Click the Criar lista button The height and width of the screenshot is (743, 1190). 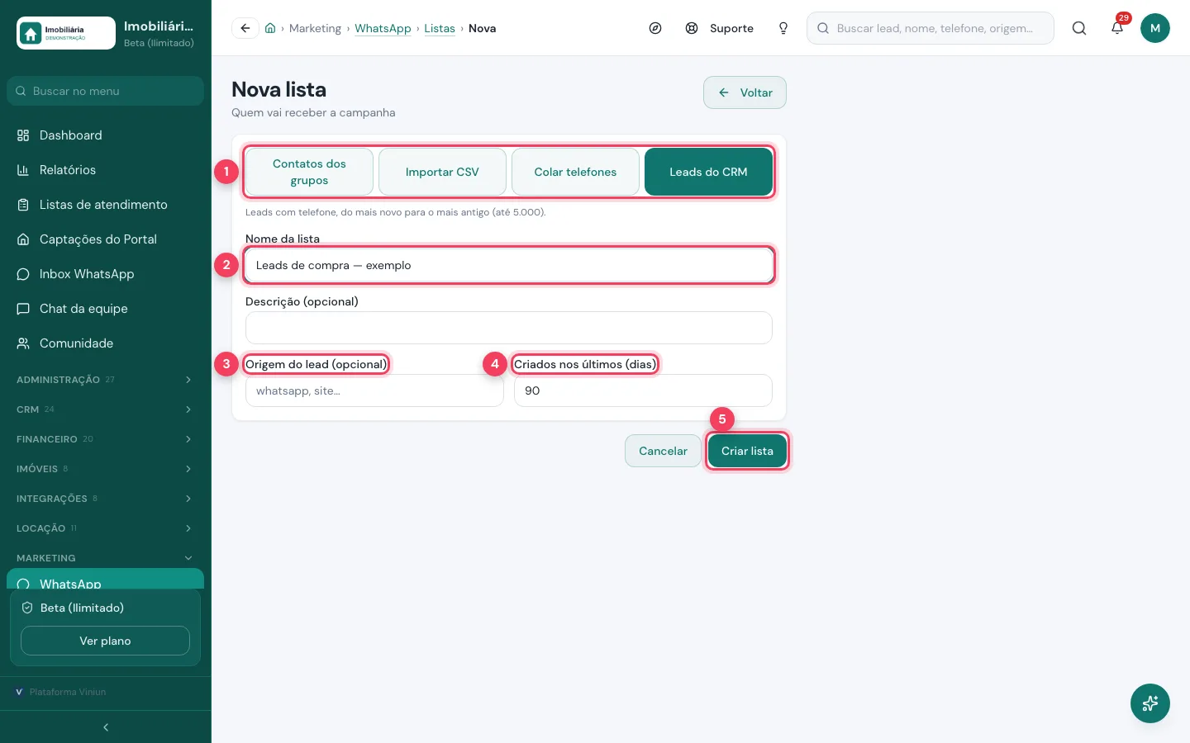(x=747, y=451)
